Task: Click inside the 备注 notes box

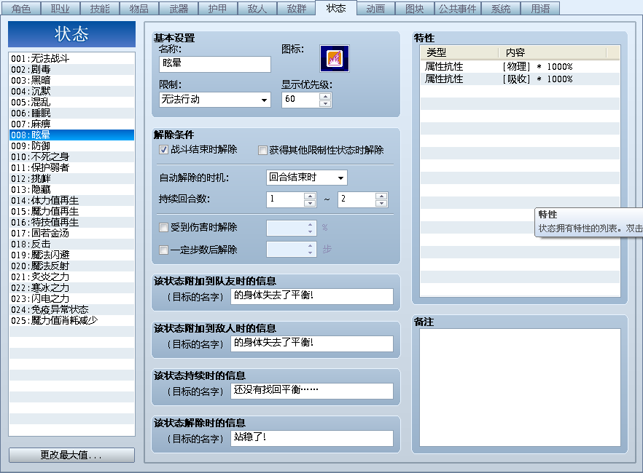Action: pos(520,387)
